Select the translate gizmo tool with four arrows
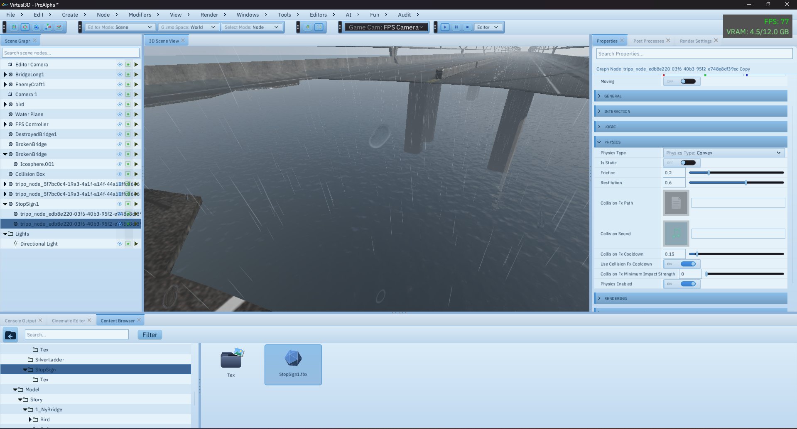This screenshot has height=429, width=797. point(25,27)
